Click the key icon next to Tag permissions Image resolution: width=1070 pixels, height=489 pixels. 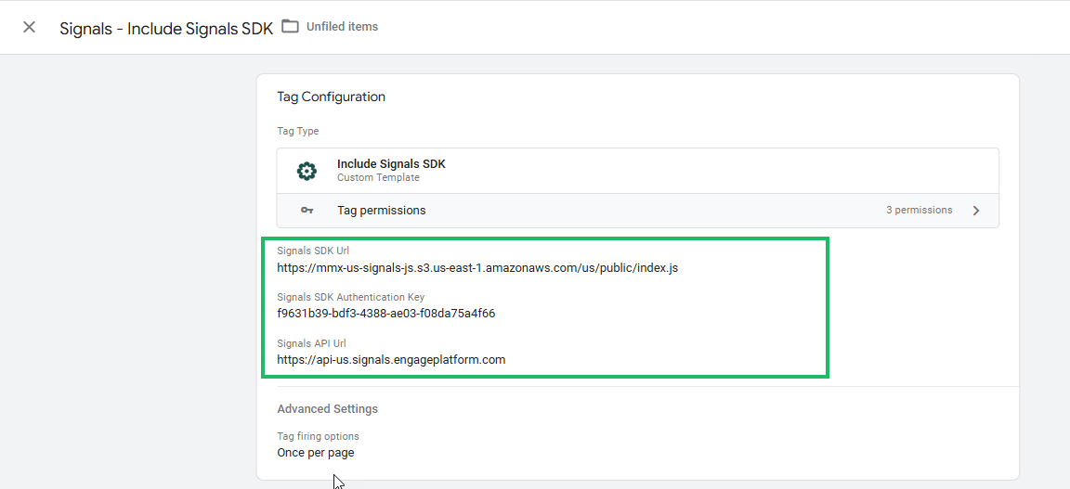coord(307,211)
